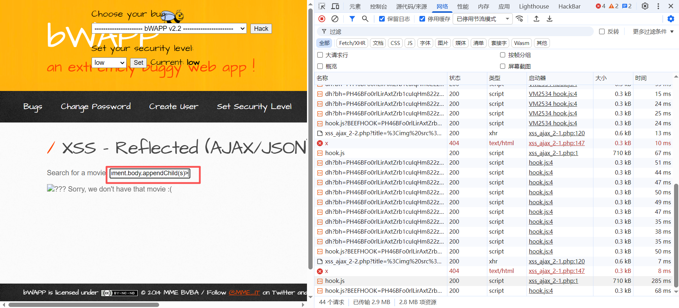Enable the 反转 filter checkbox
Screen dimensions: 679x308
point(602,32)
